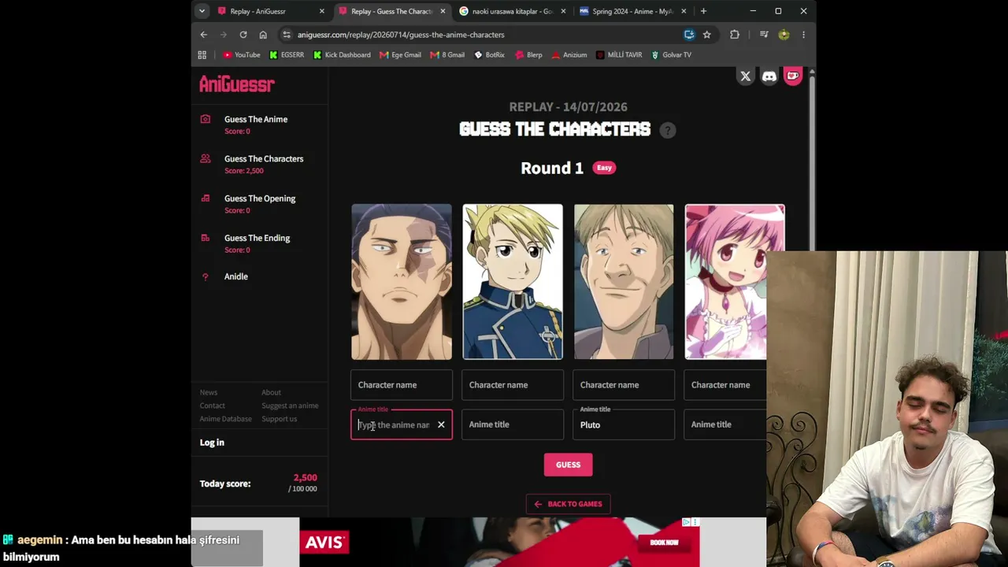
Task: Open the Anidle question mark icon
Action: pyautogui.click(x=206, y=276)
